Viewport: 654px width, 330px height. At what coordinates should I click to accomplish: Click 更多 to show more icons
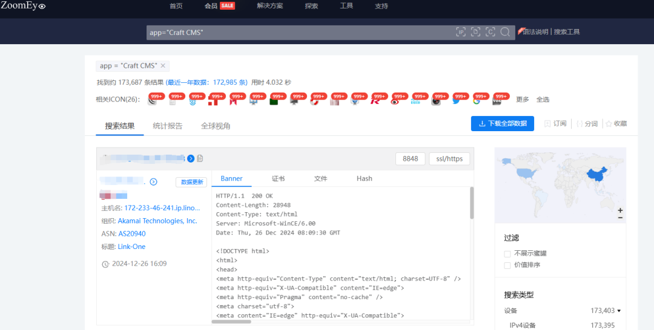[x=523, y=100]
